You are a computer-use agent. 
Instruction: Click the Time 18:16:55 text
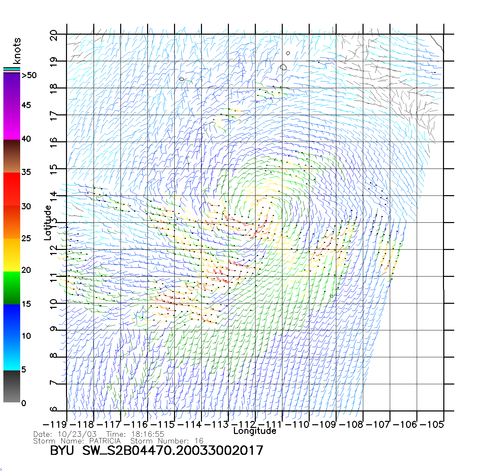tap(135, 434)
